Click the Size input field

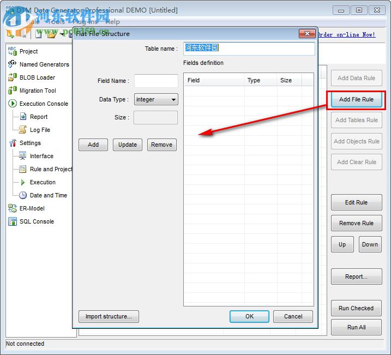(x=156, y=117)
